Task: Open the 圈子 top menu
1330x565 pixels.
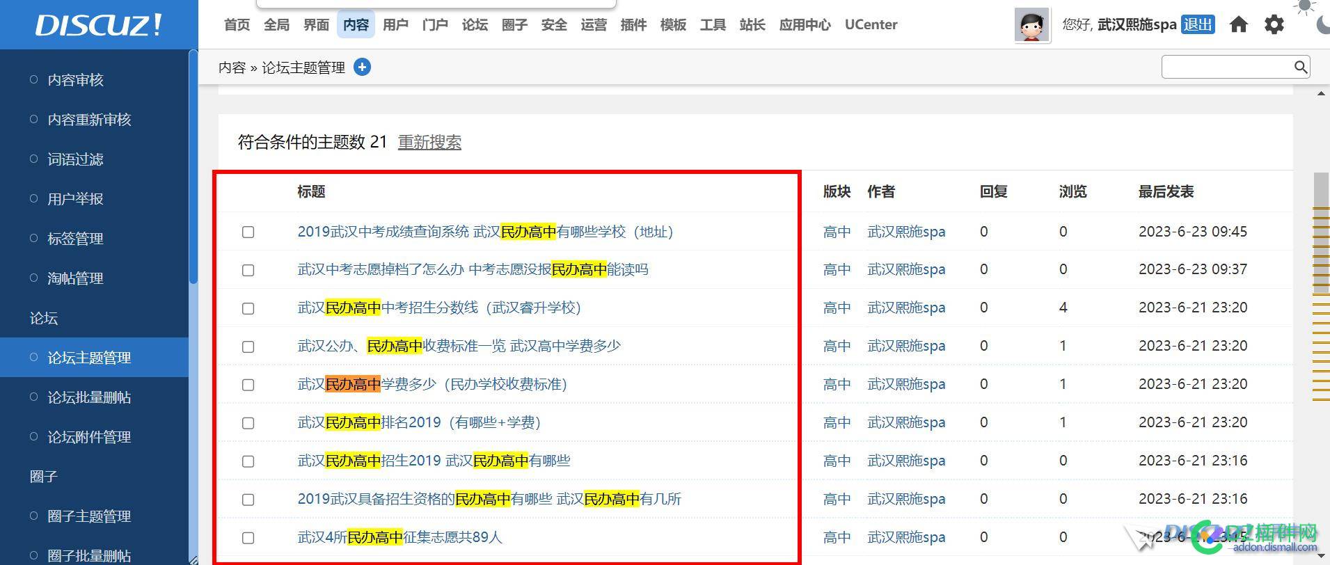Action: point(514,24)
